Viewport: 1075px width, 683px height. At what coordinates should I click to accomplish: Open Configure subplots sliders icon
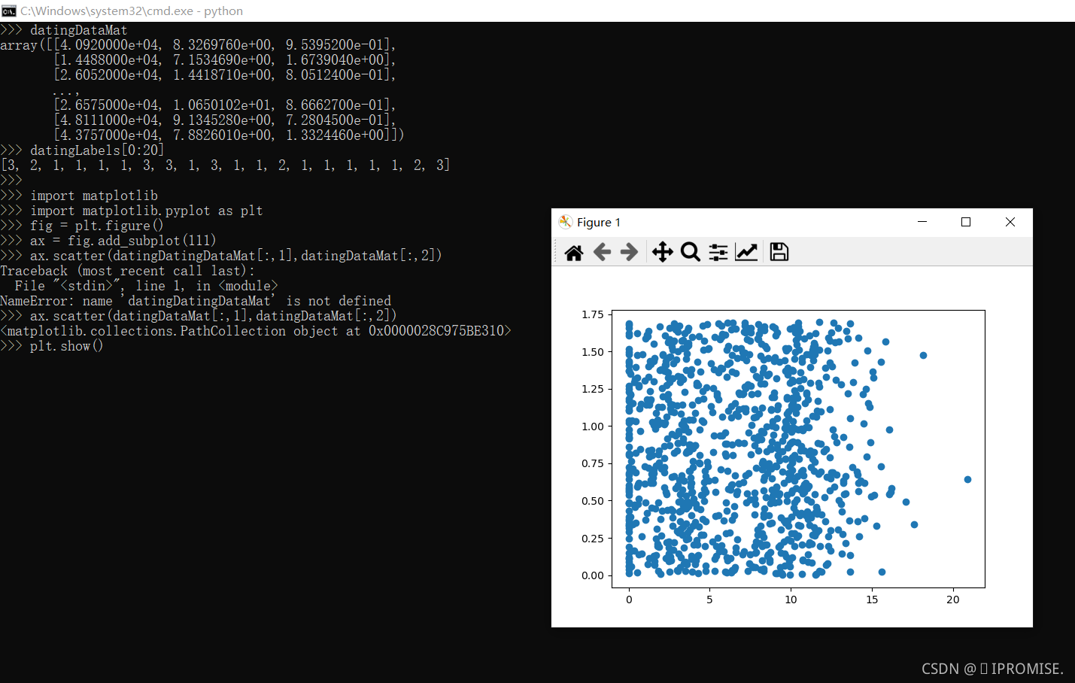click(718, 252)
